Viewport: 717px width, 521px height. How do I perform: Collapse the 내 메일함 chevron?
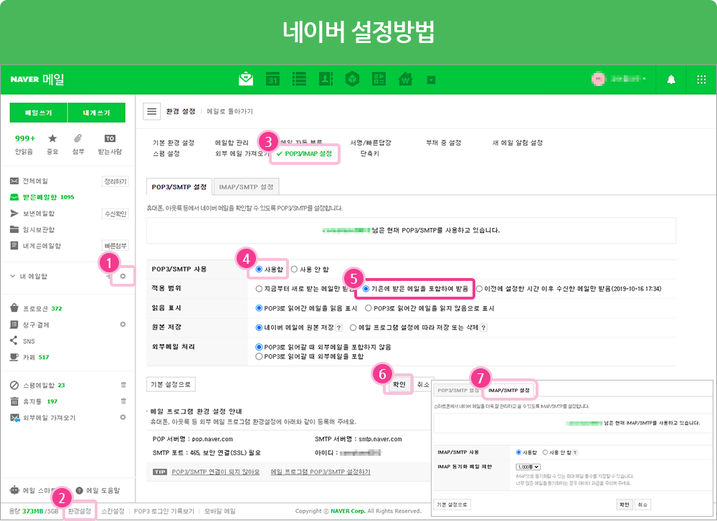tap(13, 276)
